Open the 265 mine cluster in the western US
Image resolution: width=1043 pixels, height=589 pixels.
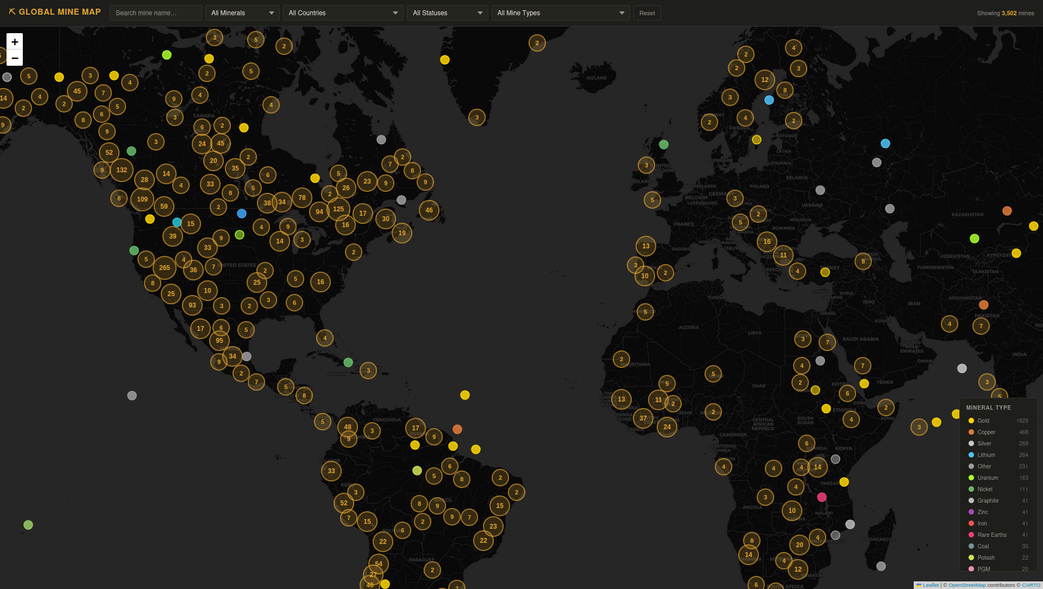coord(165,268)
